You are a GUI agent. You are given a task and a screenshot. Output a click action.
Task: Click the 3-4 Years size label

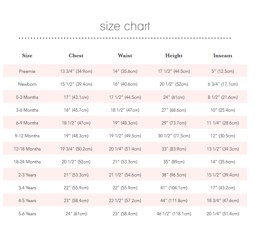(27, 188)
